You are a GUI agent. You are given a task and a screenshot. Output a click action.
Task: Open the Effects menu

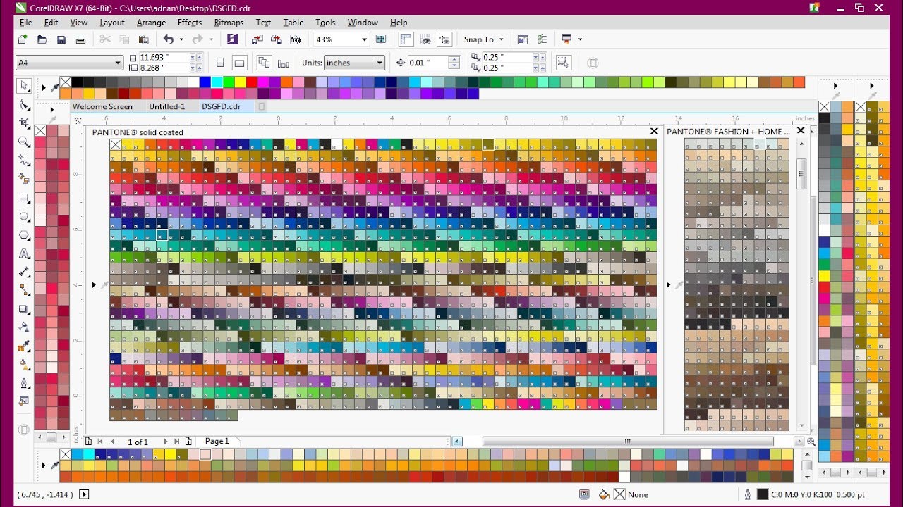pos(190,23)
